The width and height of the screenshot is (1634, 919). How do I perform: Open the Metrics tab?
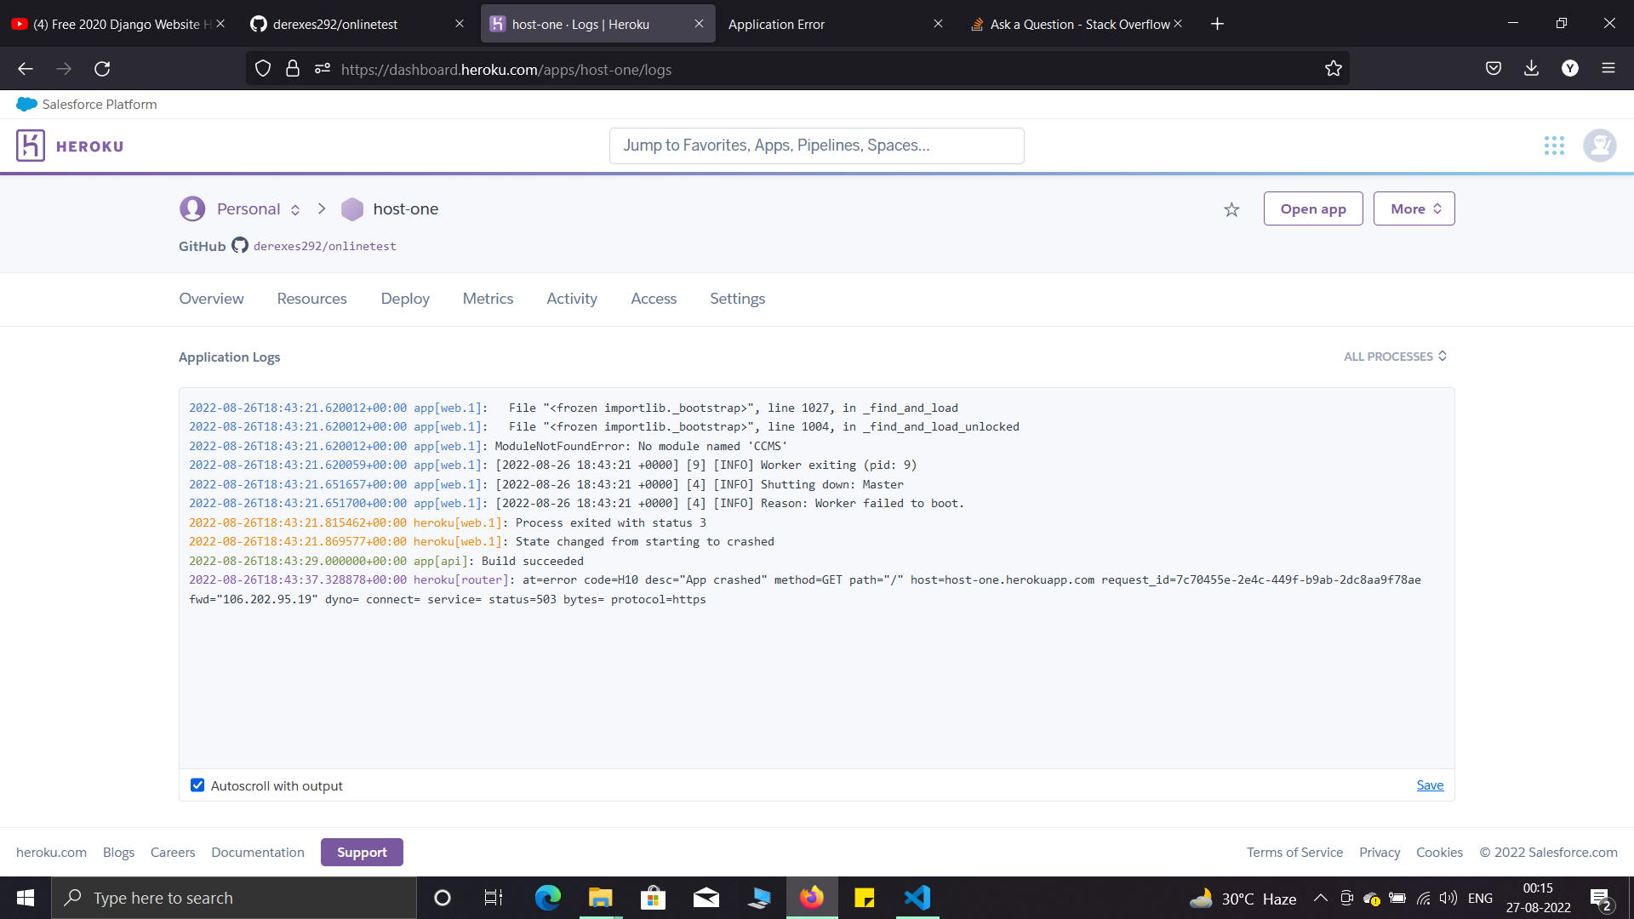[x=488, y=299]
